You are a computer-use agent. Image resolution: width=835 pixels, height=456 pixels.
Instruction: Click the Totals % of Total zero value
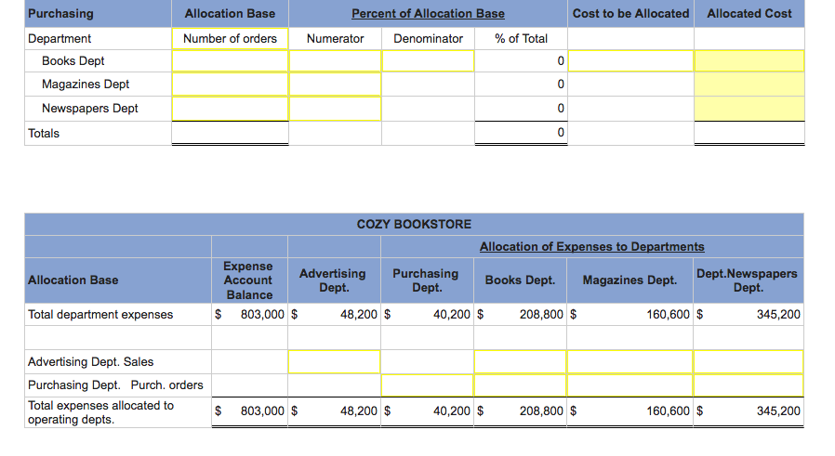pos(561,133)
